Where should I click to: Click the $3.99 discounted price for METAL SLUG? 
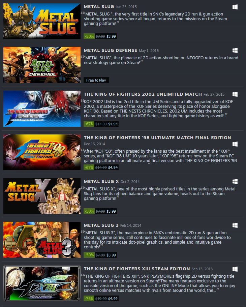pyautogui.click(x=111, y=36)
